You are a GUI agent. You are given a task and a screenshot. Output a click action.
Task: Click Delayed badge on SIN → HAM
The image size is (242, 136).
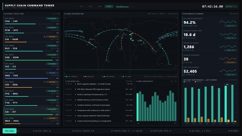(x=52, y=37)
